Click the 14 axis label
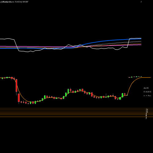The image size is (153, 153). (x=147, y=109)
